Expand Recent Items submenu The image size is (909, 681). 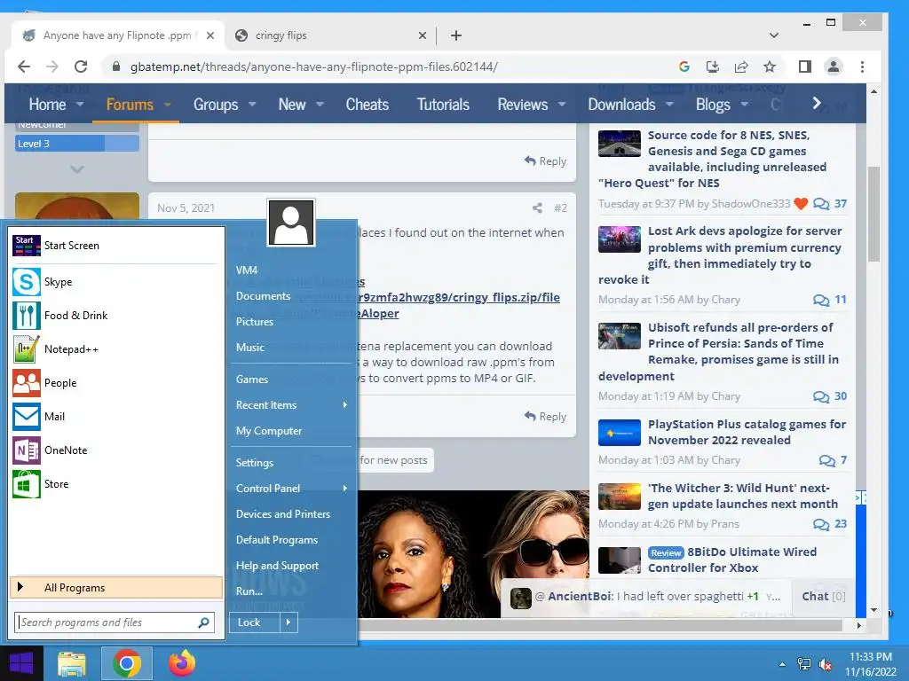(x=345, y=404)
